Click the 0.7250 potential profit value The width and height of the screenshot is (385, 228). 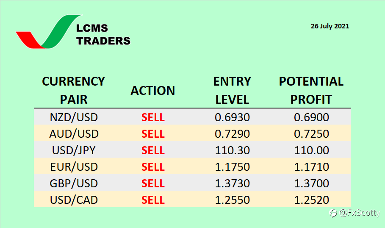click(x=311, y=133)
